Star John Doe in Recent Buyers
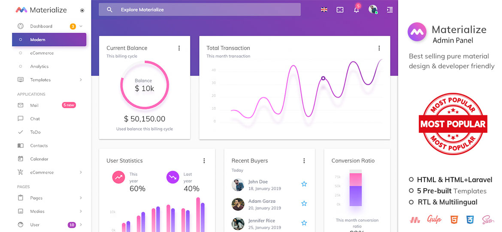The height and width of the screenshot is (232, 502). click(x=304, y=184)
